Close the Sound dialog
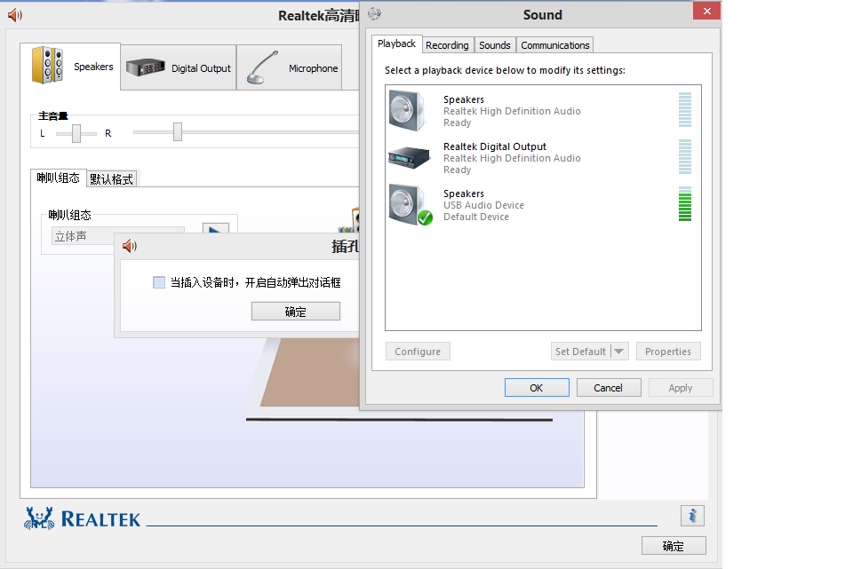This screenshot has width=853, height=569. (706, 11)
